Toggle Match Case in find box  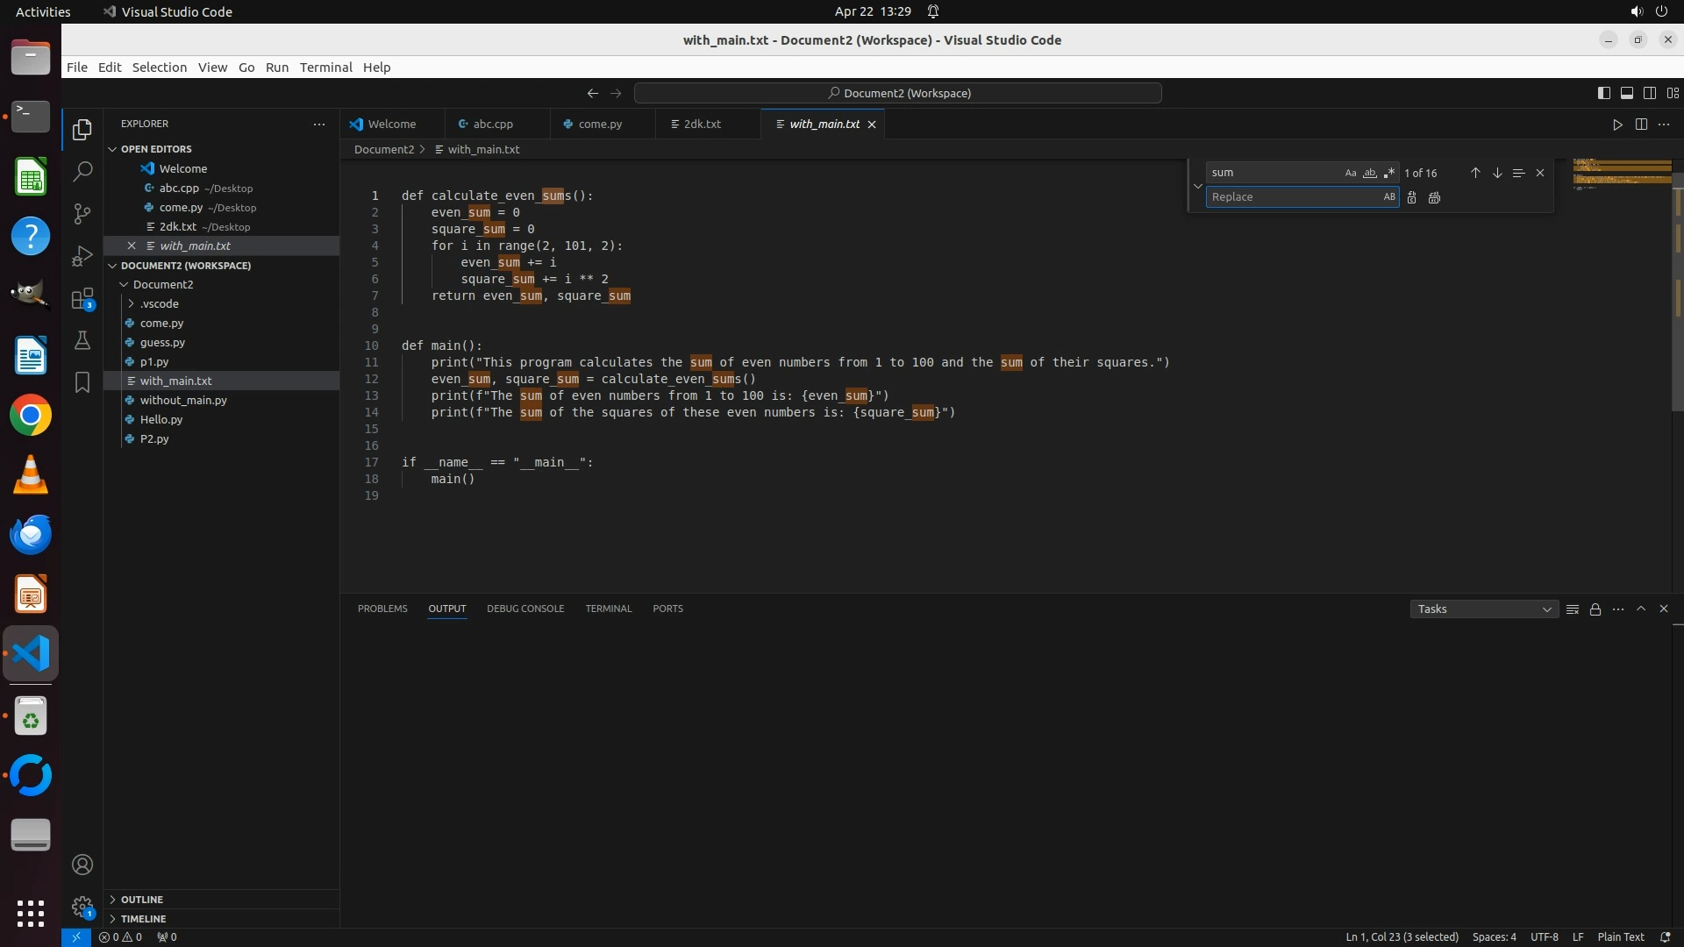[1350, 173]
